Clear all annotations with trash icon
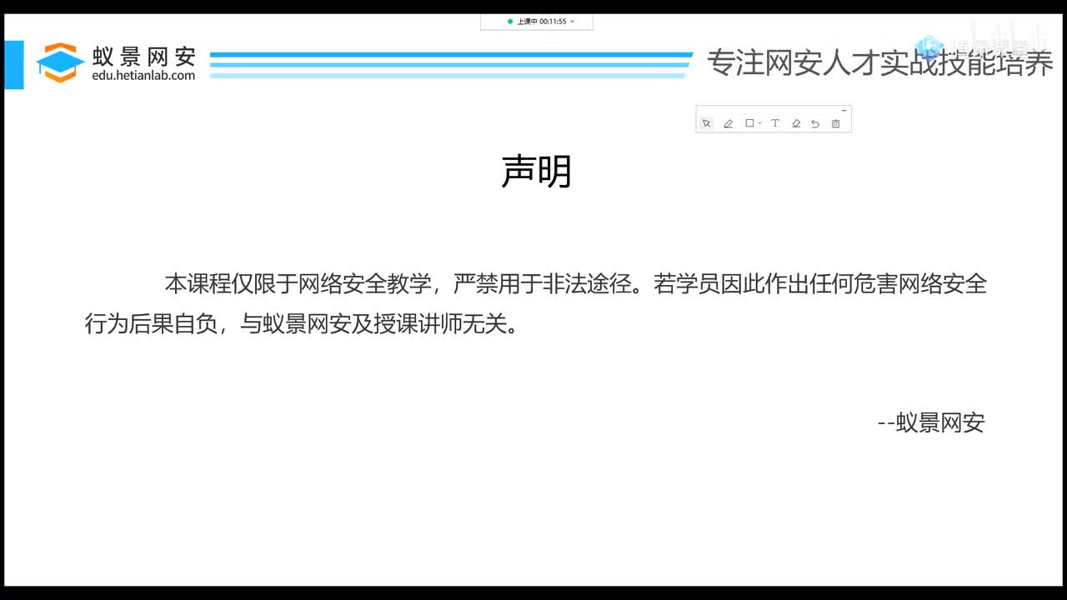1067x600 pixels. pos(836,123)
